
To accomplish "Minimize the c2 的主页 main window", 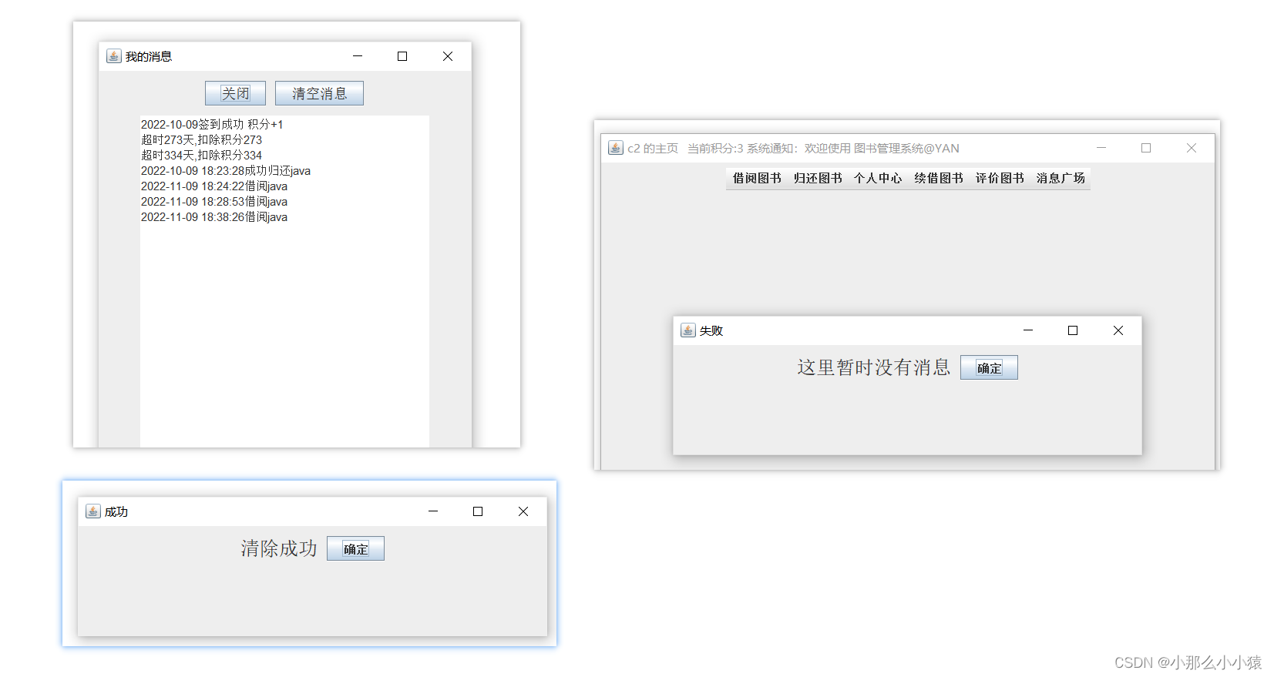I will click(x=1101, y=148).
